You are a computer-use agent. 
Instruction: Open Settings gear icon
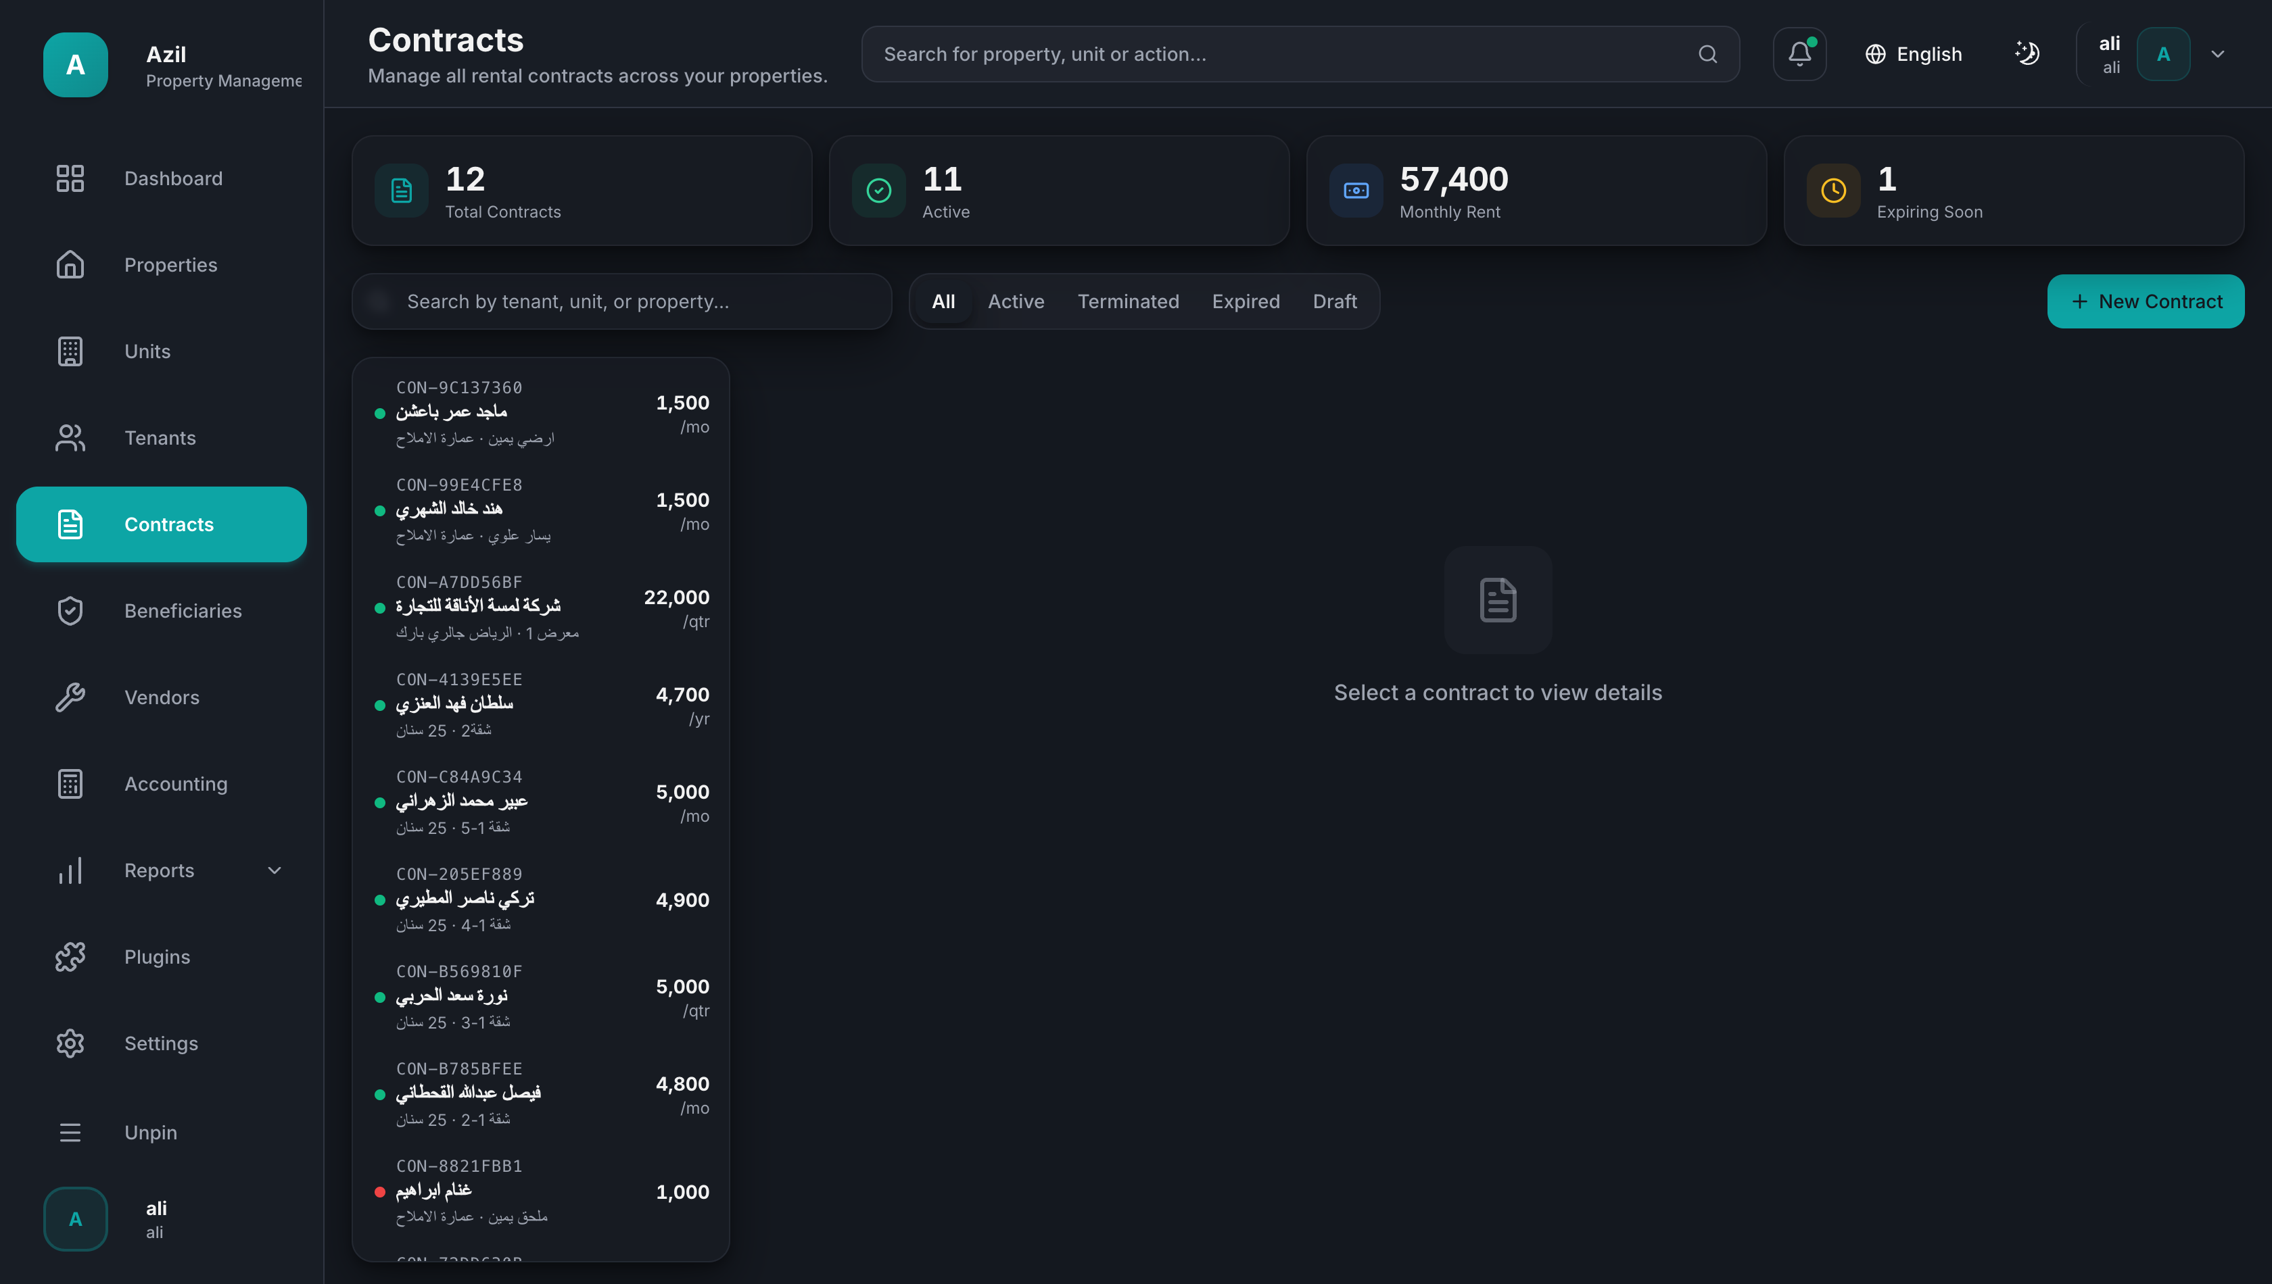(70, 1043)
